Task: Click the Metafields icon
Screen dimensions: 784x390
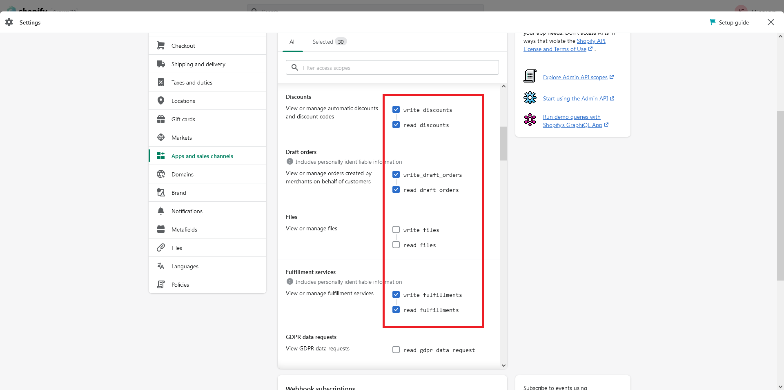Action: pos(161,230)
